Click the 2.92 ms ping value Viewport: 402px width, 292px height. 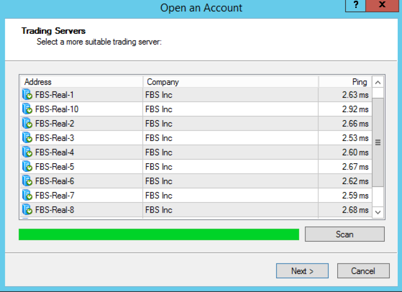(x=355, y=109)
